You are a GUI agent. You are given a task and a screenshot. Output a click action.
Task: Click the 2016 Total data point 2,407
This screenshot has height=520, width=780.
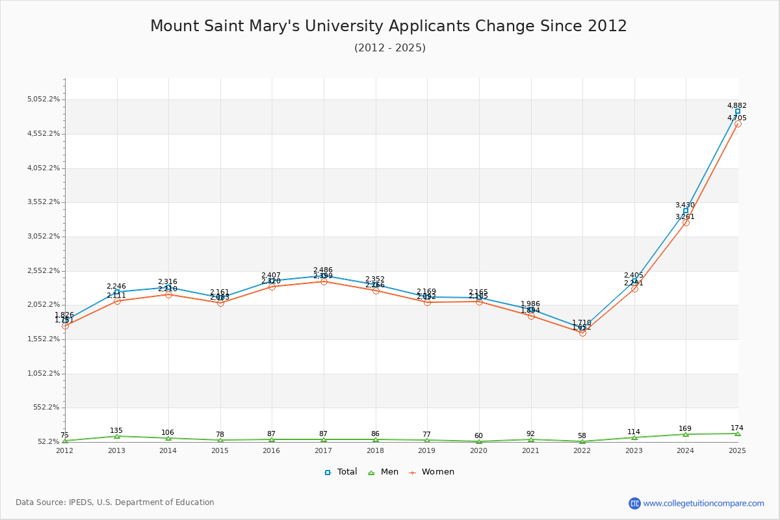272,281
